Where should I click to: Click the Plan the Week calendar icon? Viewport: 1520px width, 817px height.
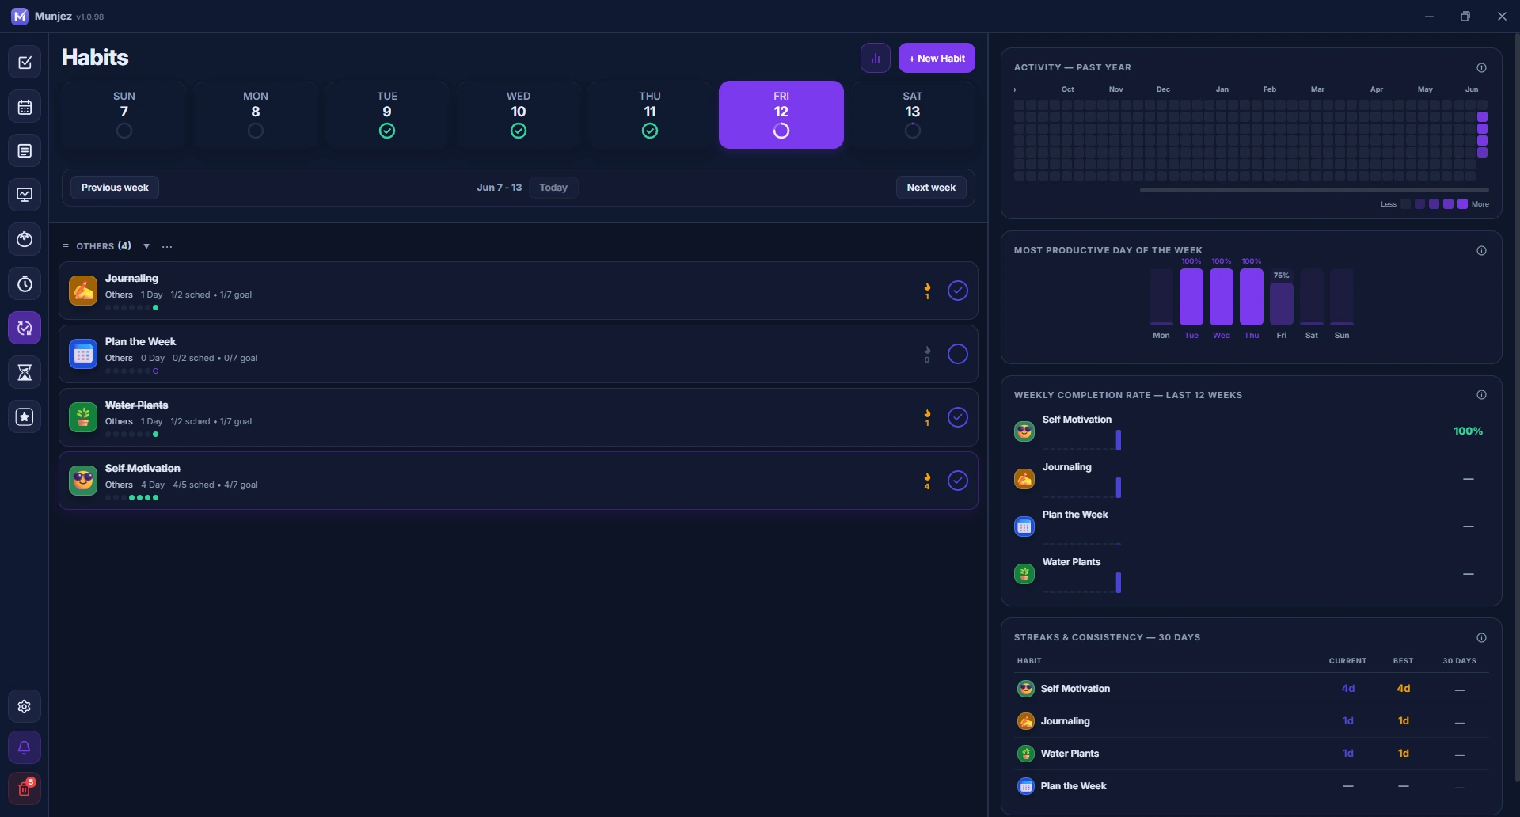point(83,354)
